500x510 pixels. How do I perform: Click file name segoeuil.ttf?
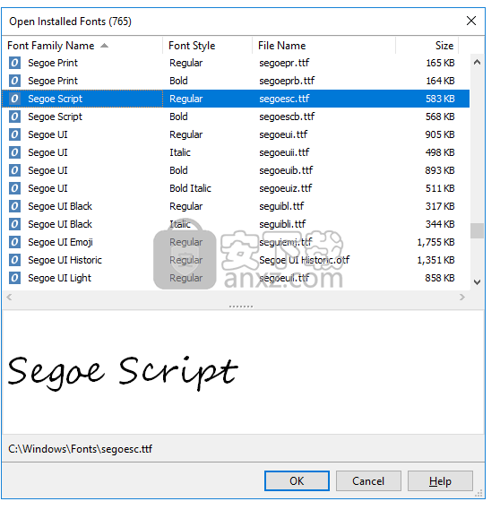pyautogui.click(x=284, y=278)
